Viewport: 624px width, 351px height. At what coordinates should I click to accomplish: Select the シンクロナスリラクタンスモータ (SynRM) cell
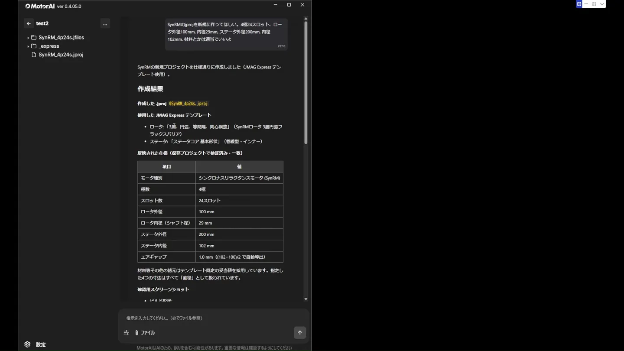(239, 178)
